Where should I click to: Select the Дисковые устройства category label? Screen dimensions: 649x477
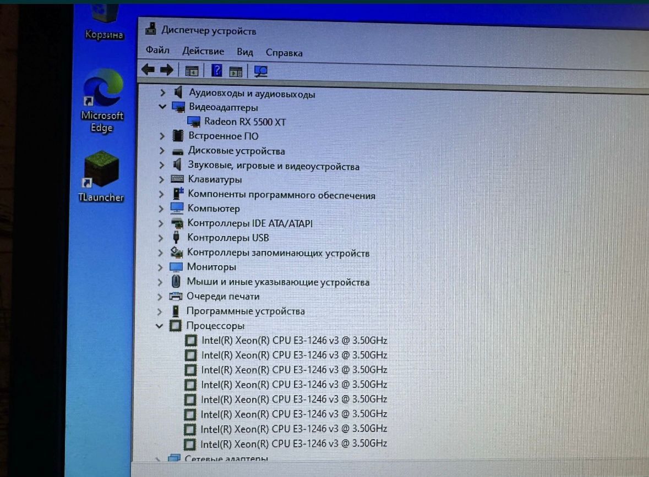(236, 151)
